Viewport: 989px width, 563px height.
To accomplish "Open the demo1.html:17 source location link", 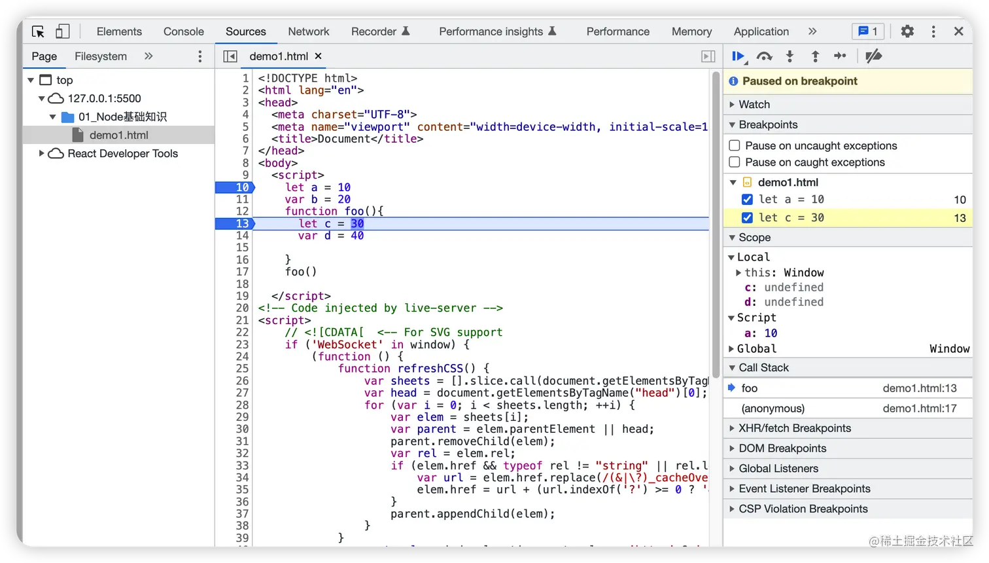I will (x=920, y=409).
